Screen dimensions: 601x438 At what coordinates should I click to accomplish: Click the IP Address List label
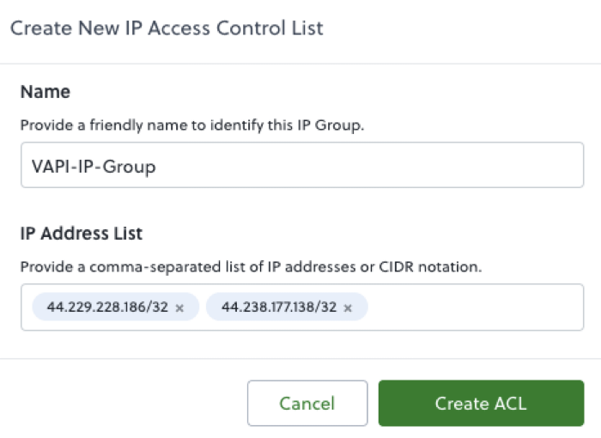coord(81,233)
